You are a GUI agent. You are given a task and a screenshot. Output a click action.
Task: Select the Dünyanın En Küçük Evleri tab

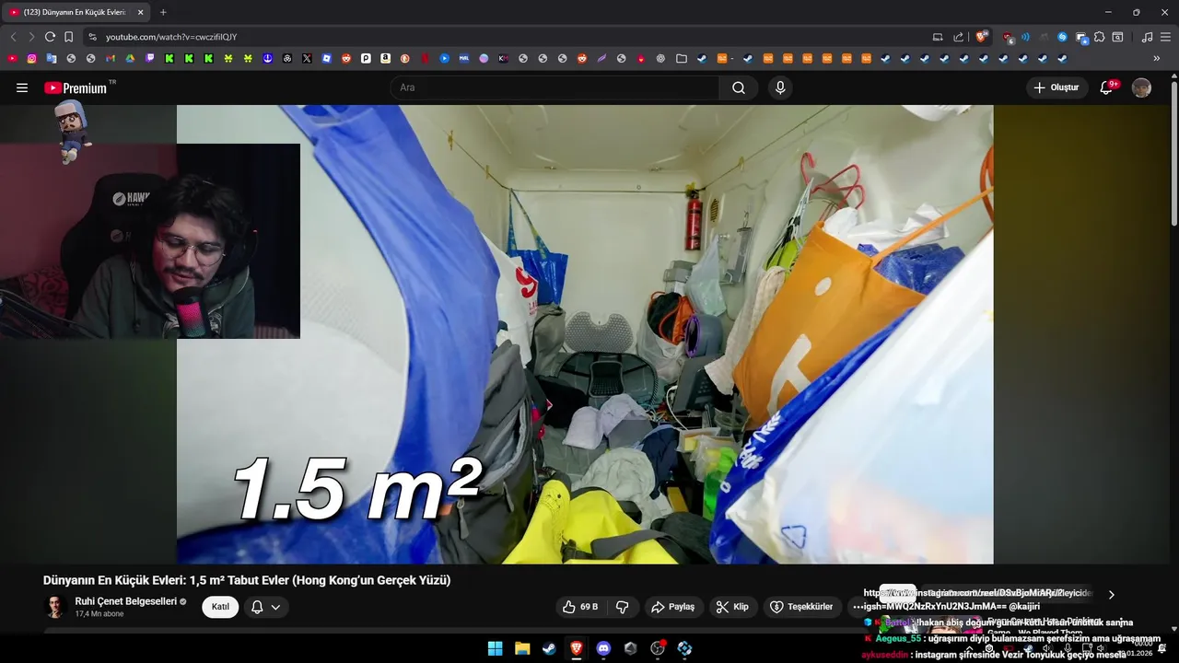[74, 12]
